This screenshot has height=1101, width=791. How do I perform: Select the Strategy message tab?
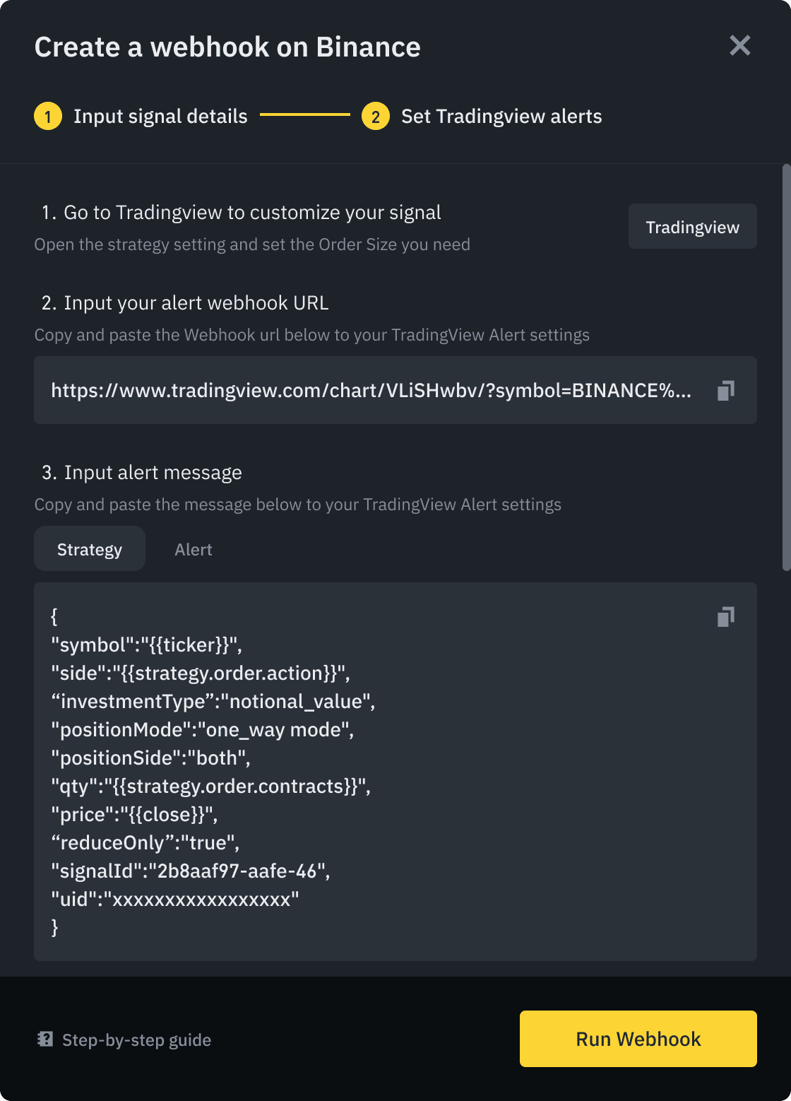click(90, 549)
